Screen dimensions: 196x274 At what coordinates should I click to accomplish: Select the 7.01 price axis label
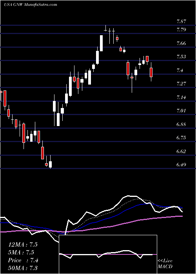point(181,111)
